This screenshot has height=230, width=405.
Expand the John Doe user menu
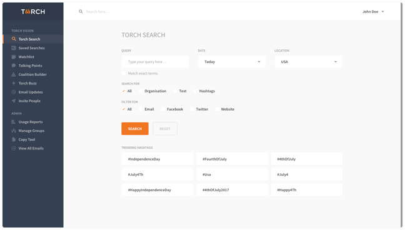373,12
